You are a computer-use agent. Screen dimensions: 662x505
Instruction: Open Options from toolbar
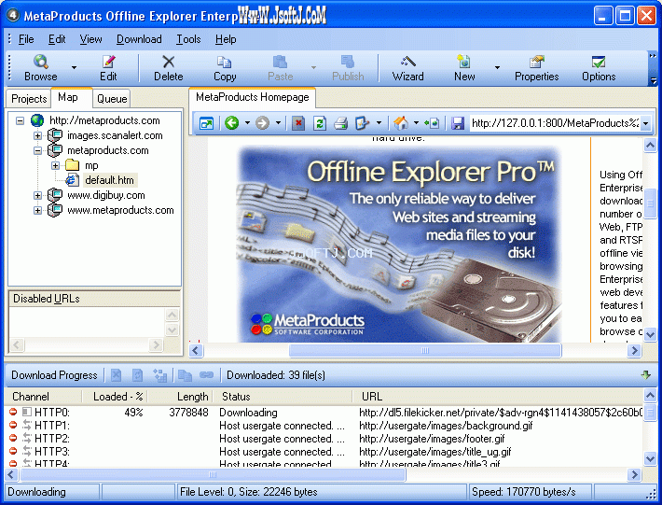click(x=599, y=67)
